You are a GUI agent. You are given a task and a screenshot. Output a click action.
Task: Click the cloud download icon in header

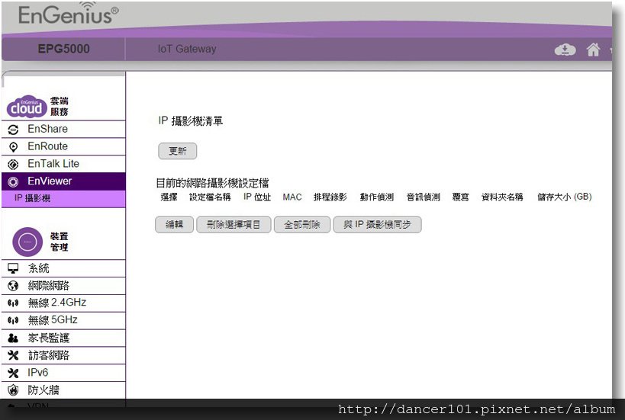pyautogui.click(x=565, y=50)
